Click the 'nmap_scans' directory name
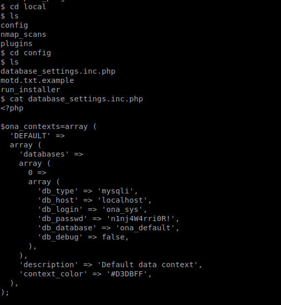Image resolution: width=281 pixels, height=305 pixels. [x=24, y=34]
